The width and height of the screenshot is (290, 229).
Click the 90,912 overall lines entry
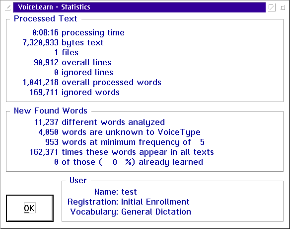tap(72, 63)
